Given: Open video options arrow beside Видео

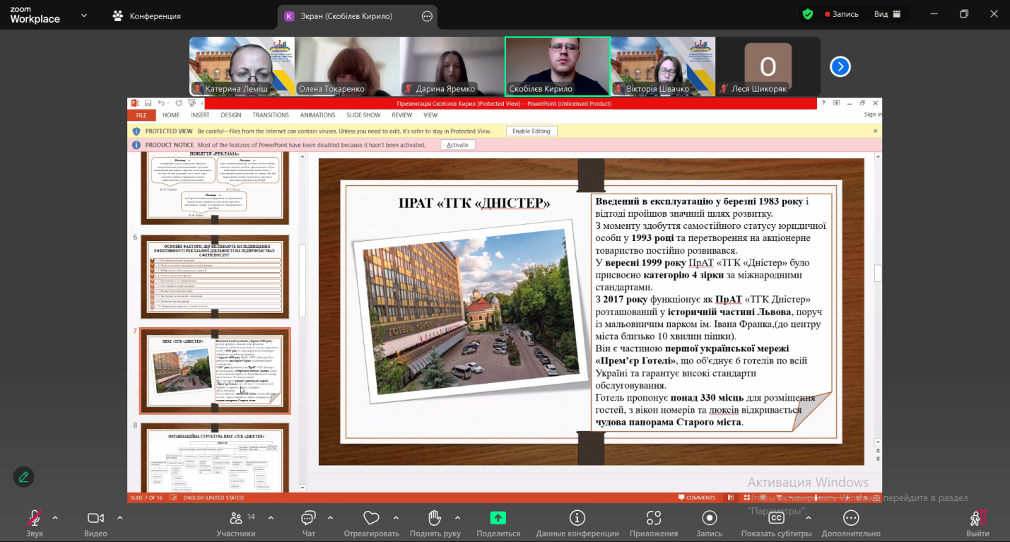Looking at the screenshot, I should click(119, 517).
